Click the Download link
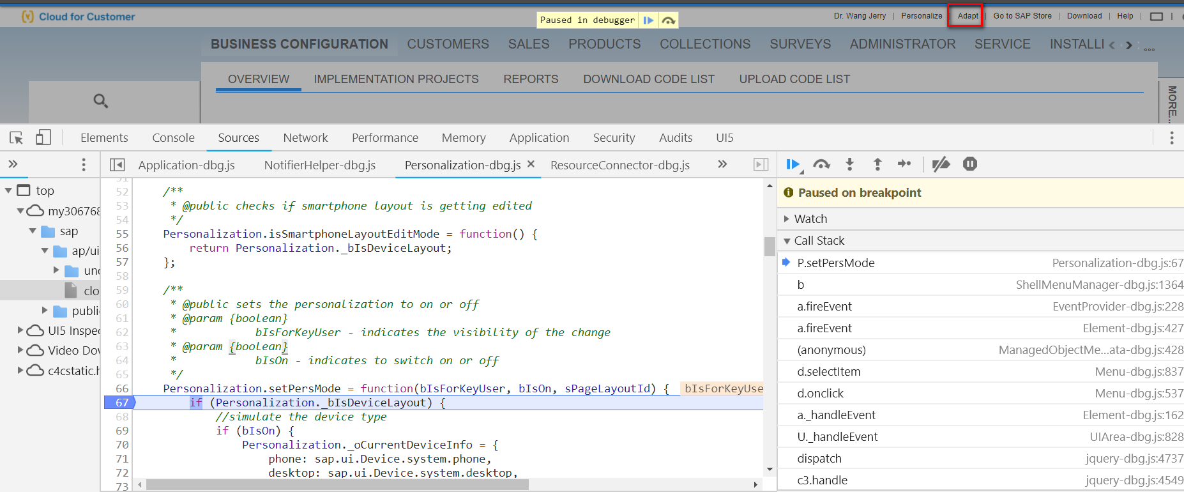The height and width of the screenshot is (492, 1184). tap(1084, 16)
